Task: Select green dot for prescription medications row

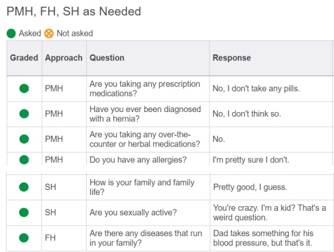Action: 24,88
